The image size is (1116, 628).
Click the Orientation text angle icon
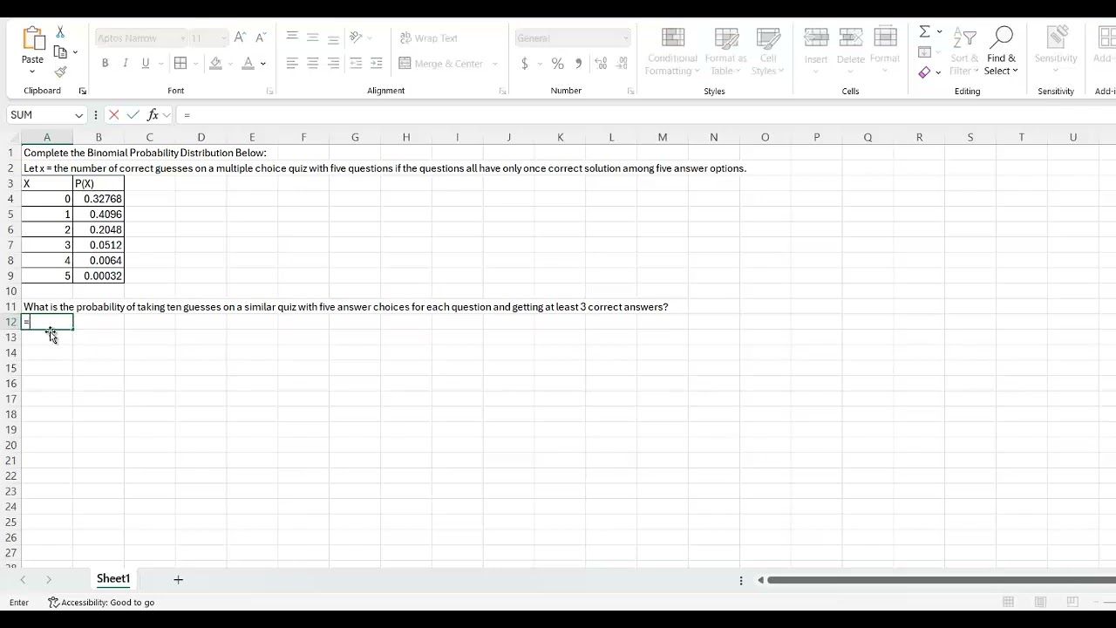coord(356,38)
